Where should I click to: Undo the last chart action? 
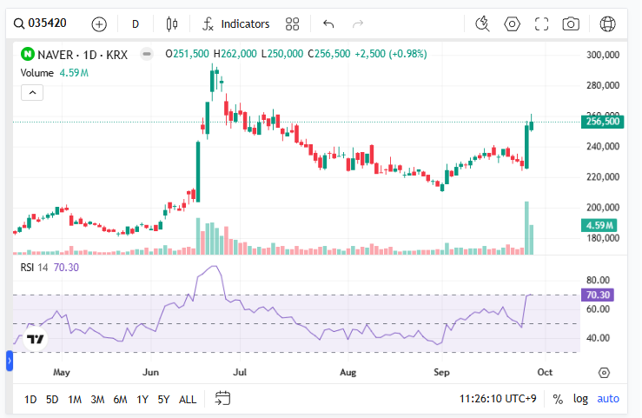328,24
